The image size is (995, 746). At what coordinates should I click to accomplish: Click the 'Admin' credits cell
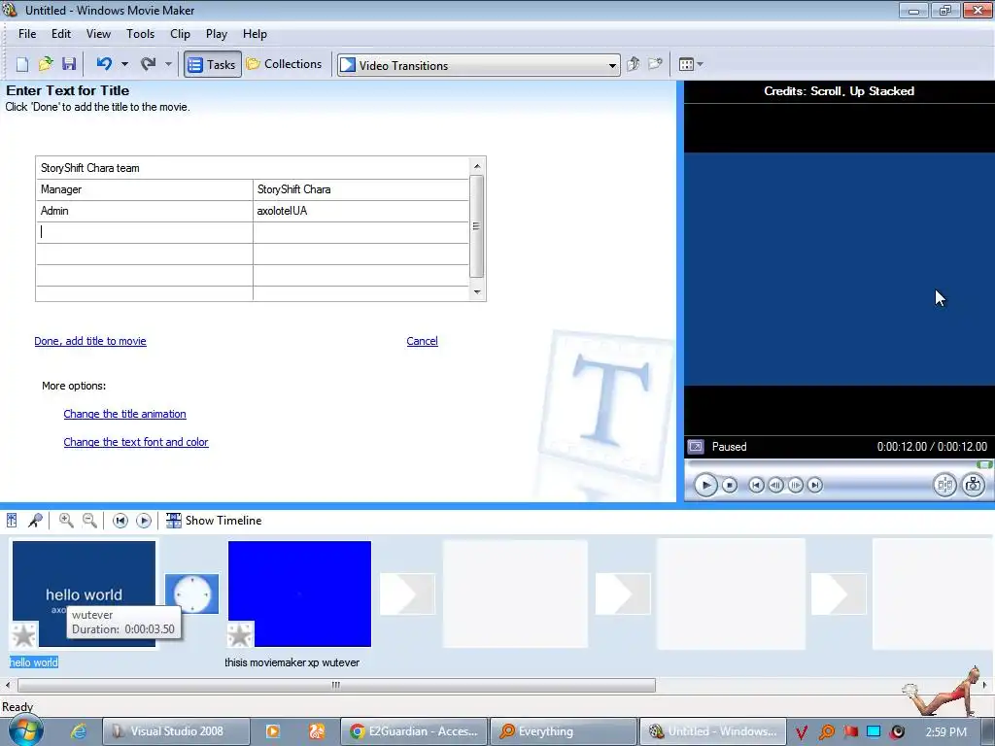point(145,211)
